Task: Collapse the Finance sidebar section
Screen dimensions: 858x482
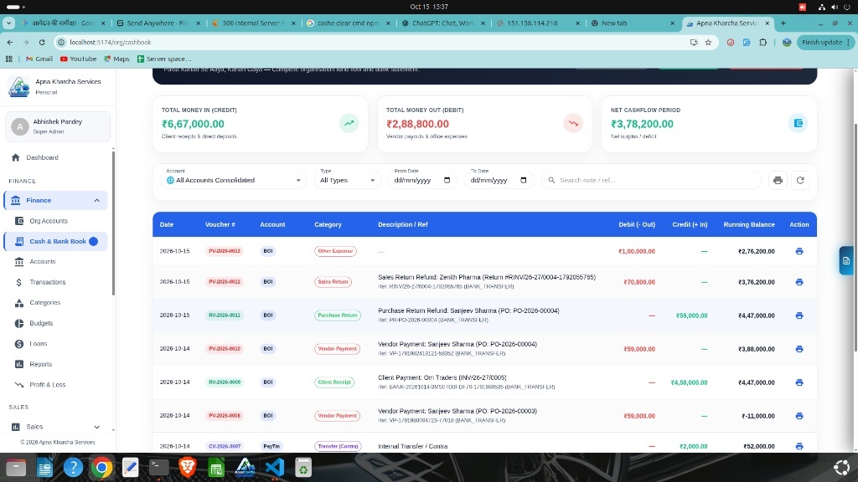Action: [97, 201]
